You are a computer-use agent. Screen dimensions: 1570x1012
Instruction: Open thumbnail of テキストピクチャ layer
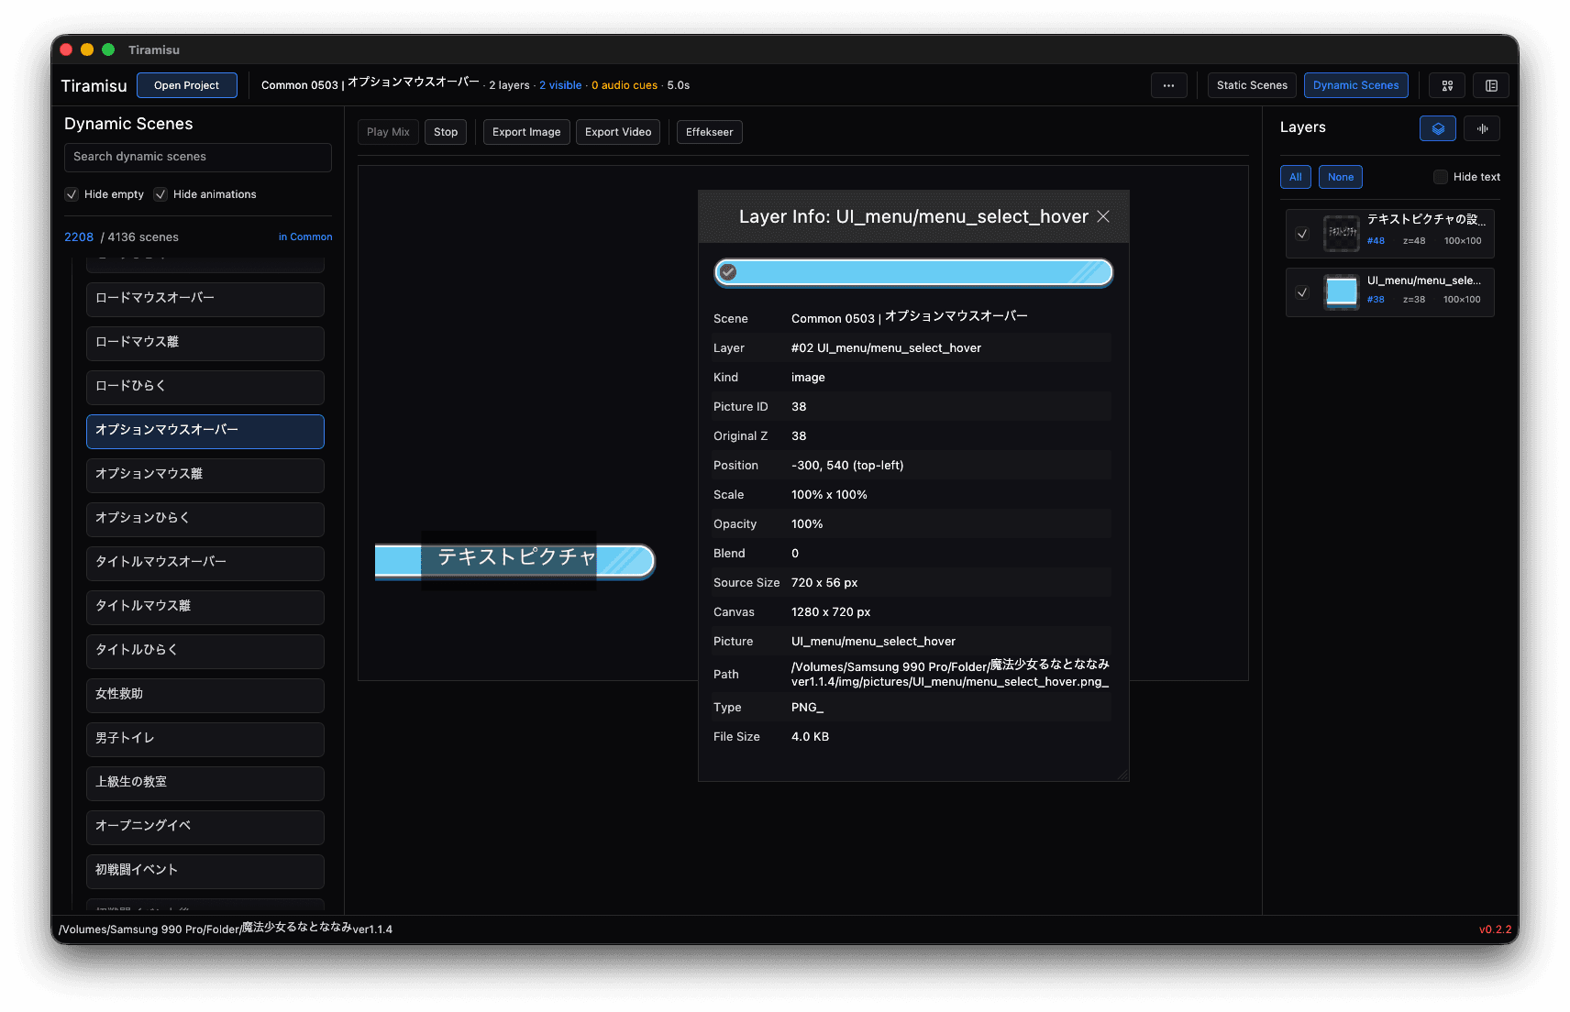tap(1341, 234)
